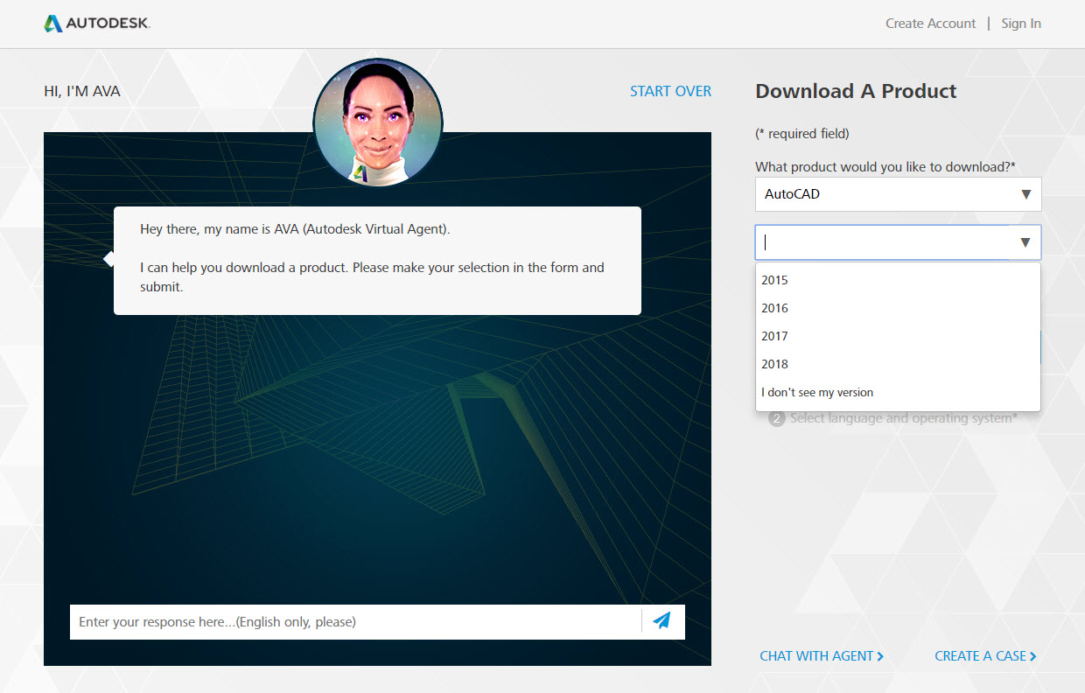The height and width of the screenshot is (693, 1085).
Task: Click the version dropdown arrow
Action: click(x=1025, y=242)
